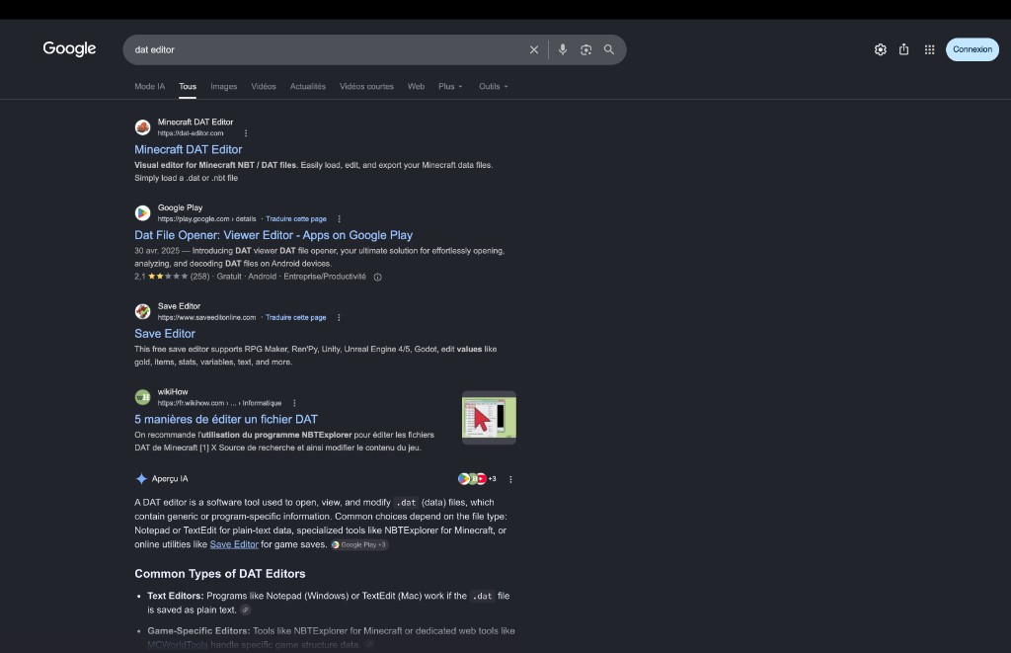
Task: Switch to Mode IA tab
Action: [150, 87]
